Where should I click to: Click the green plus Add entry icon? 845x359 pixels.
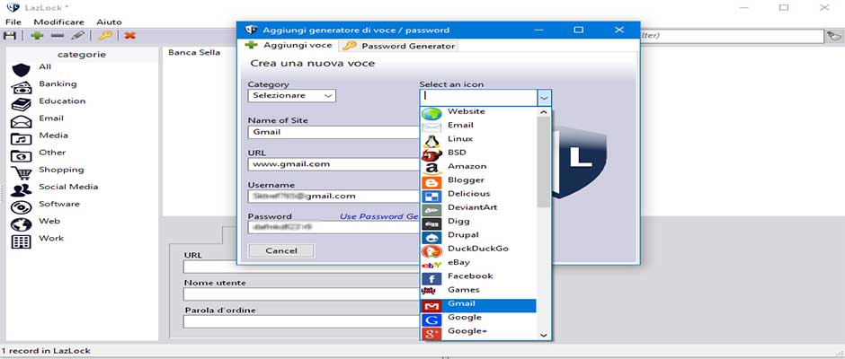click(37, 36)
